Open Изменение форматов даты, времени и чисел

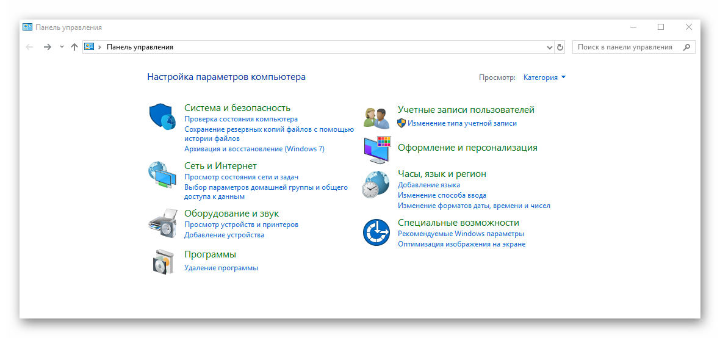pos(474,206)
